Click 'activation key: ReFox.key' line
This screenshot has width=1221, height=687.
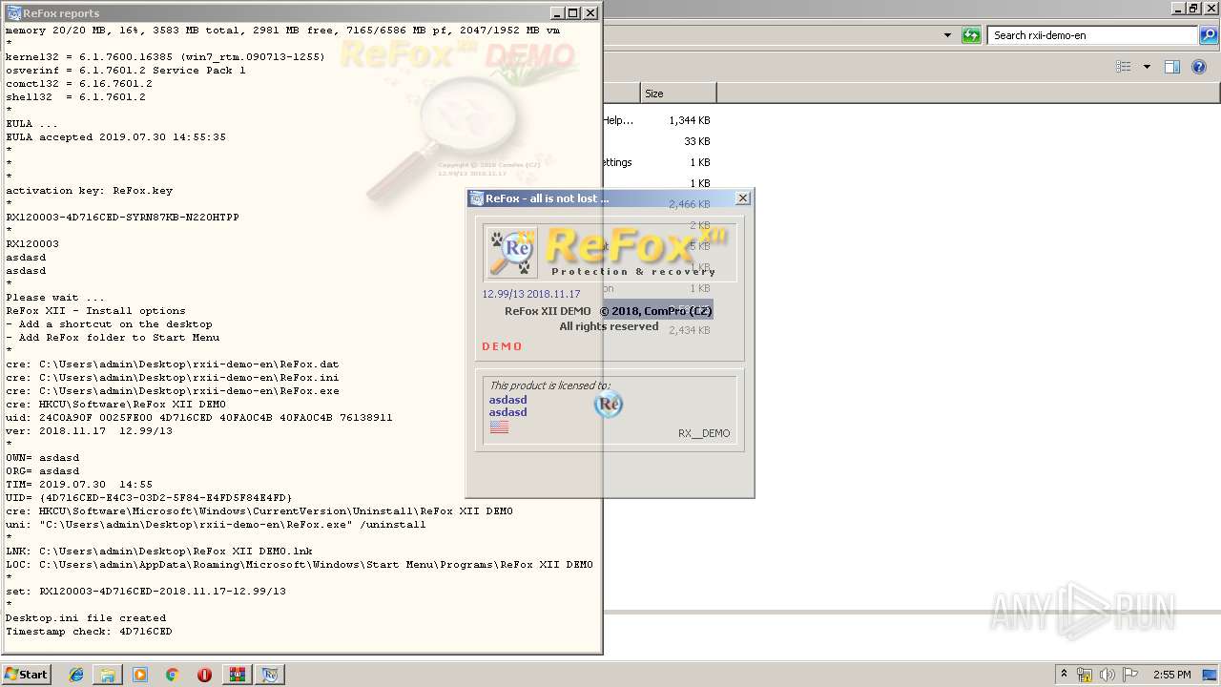coord(89,190)
